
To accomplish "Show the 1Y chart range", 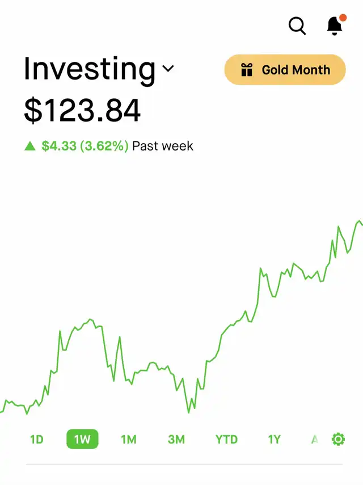I will click(x=274, y=439).
